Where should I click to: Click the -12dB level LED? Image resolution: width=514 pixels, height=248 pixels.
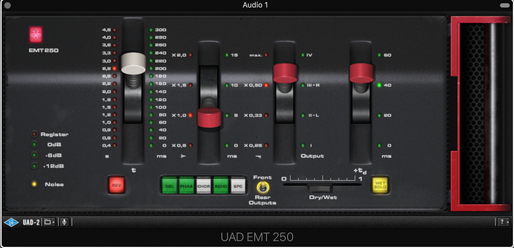point(34,166)
